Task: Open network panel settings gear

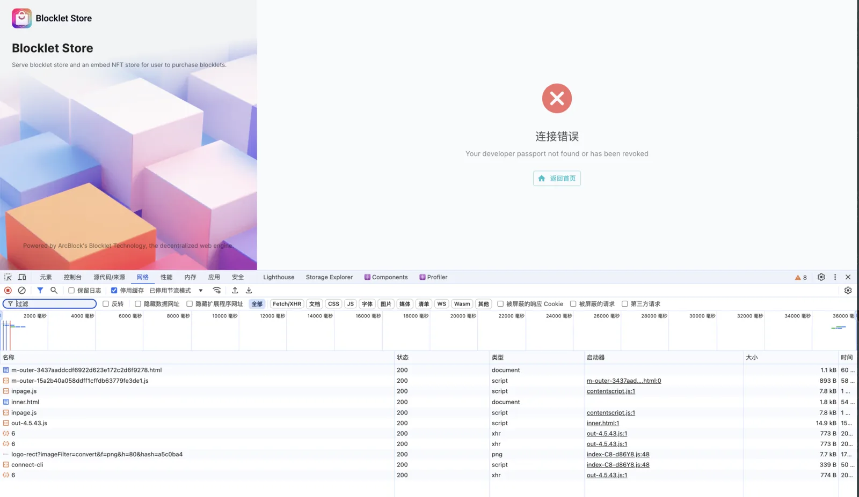Action: [848, 291]
